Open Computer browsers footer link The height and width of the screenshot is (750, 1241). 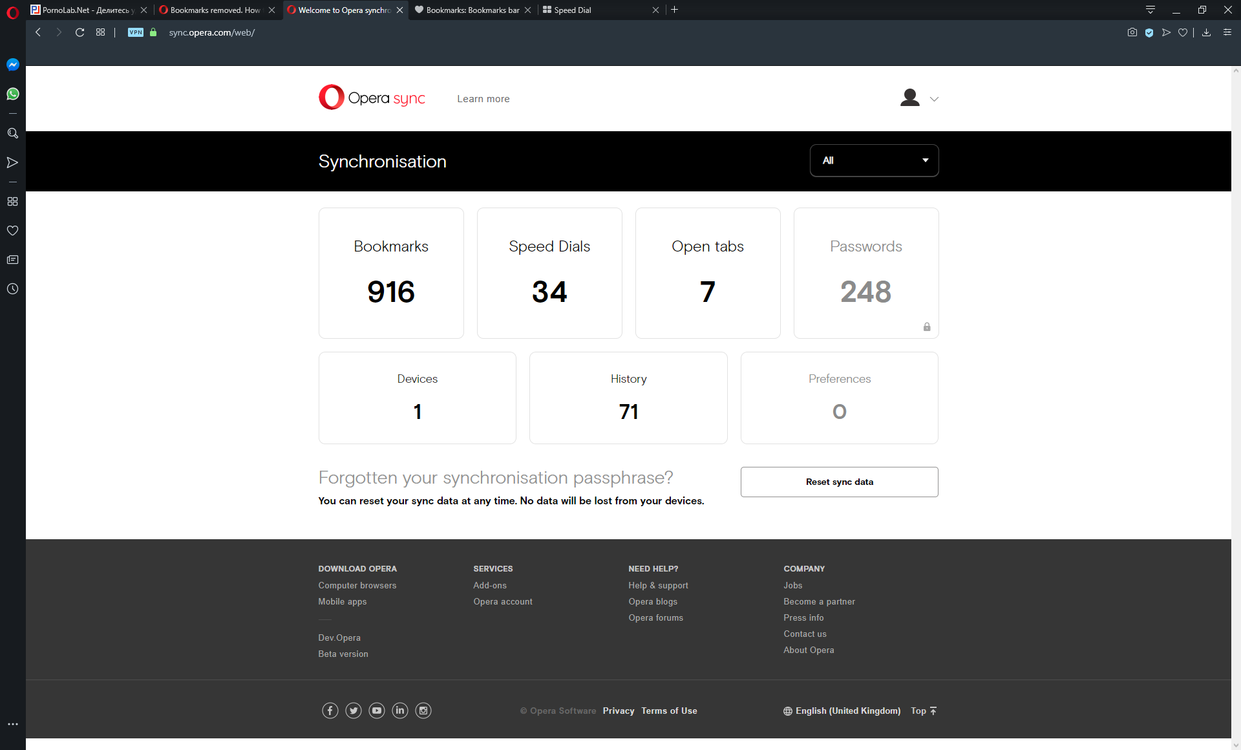point(357,585)
